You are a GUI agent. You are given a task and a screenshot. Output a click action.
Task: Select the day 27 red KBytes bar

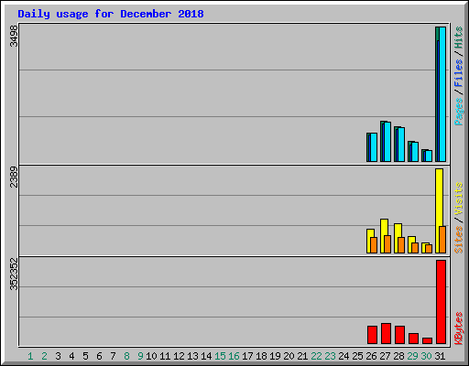386,334
